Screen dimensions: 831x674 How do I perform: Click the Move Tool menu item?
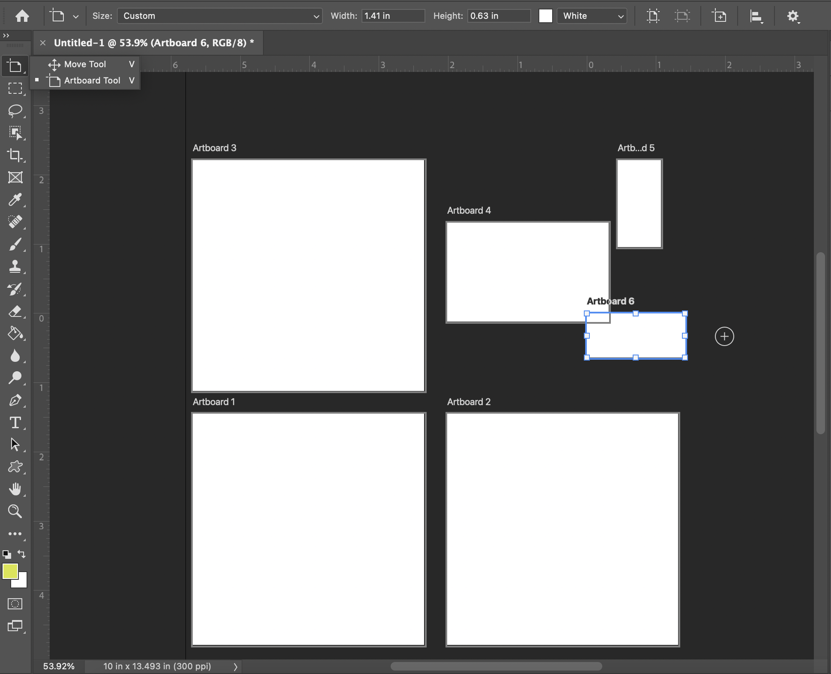(x=85, y=64)
